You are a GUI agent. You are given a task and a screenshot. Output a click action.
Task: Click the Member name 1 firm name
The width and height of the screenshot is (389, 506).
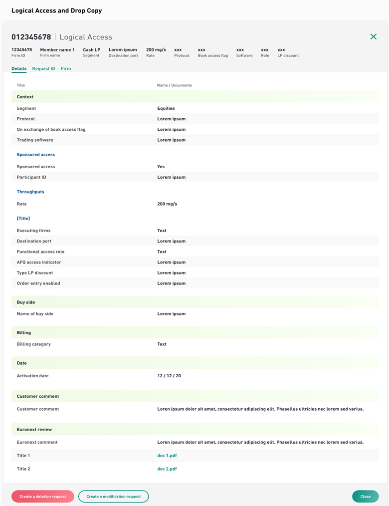click(x=57, y=50)
